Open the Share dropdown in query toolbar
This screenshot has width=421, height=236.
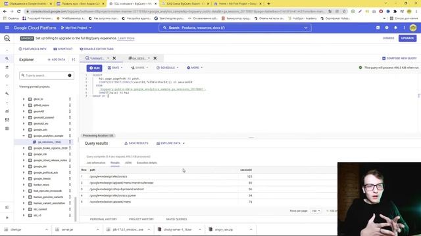click(139, 68)
